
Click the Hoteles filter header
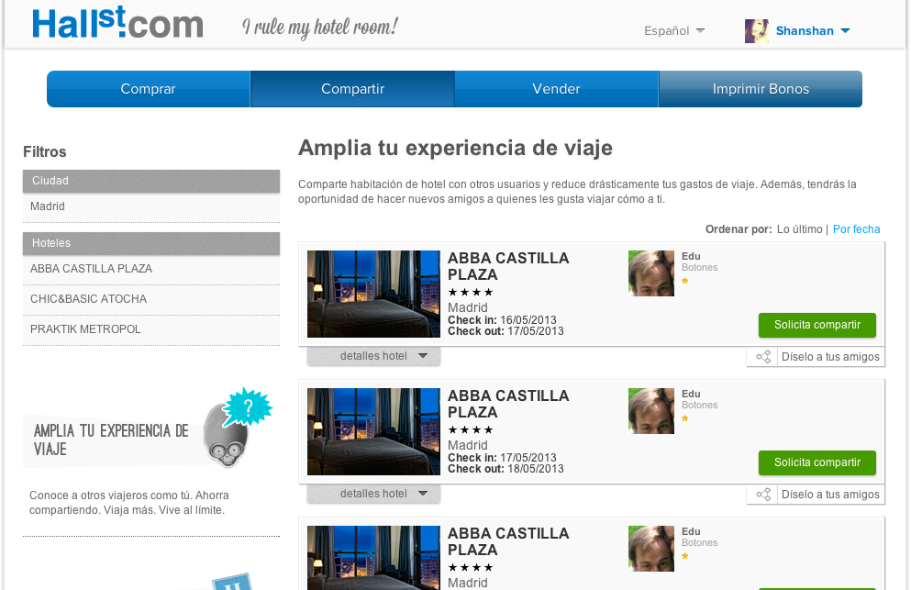(151, 243)
